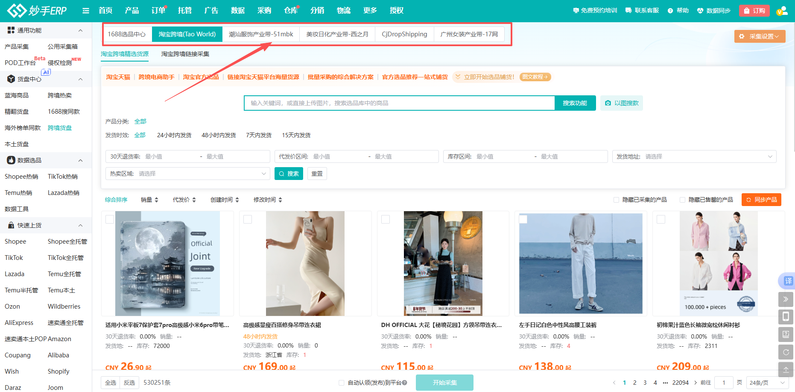This screenshot has width=795, height=392.
Task: Check 自动认领(发布)到平台 option
Action: coord(342,383)
